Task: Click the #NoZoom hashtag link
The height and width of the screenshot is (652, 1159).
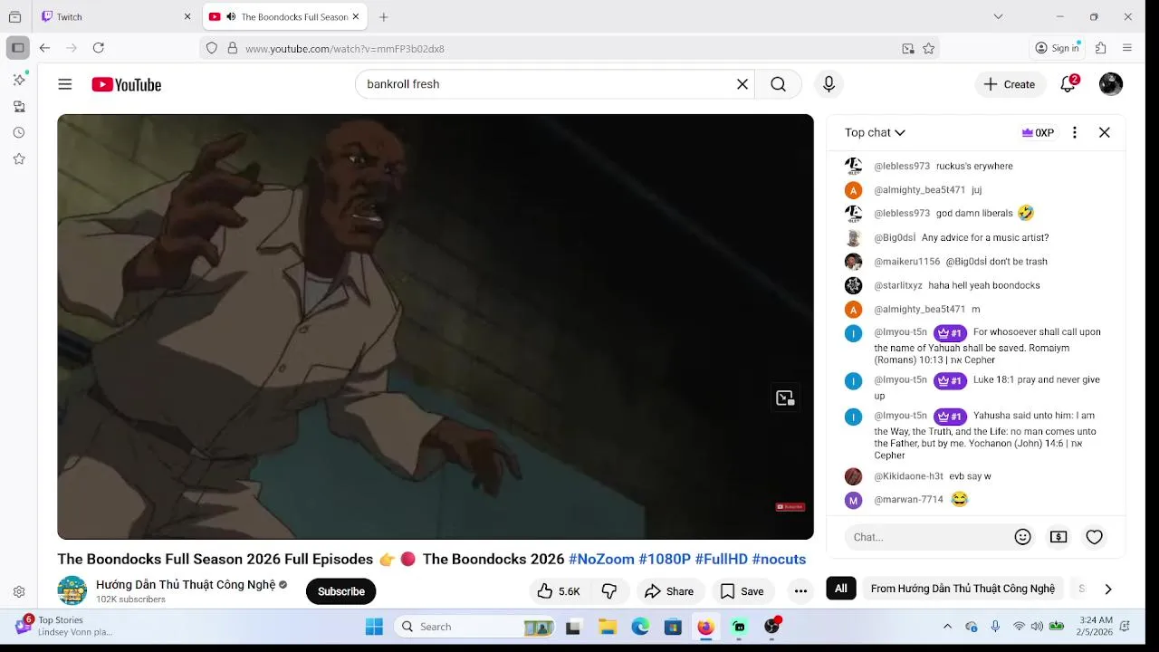Action: tap(601, 560)
